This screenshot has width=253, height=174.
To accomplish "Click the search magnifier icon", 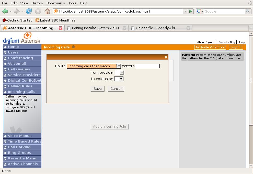I will click(248, 11).
